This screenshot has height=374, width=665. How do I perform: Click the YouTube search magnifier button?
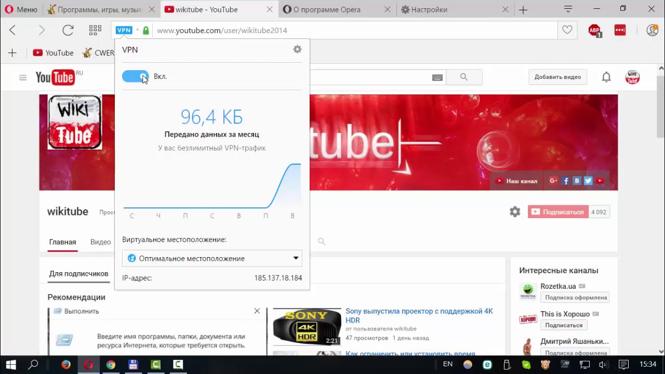tap(464, 77)
